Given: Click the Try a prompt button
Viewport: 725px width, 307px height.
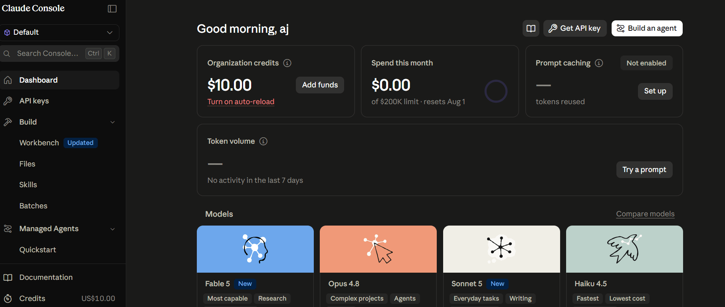Looking at the screenshot, I should click(x=644, y=170).
